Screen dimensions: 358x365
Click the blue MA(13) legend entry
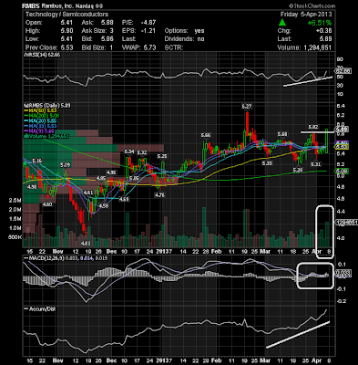pyautogui.click(x=40, y=126)
